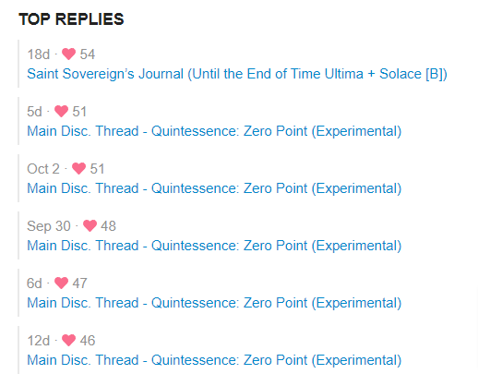478x386 pixels.
Task: Click the Sep 30 date label
Action: pos(49,226)
